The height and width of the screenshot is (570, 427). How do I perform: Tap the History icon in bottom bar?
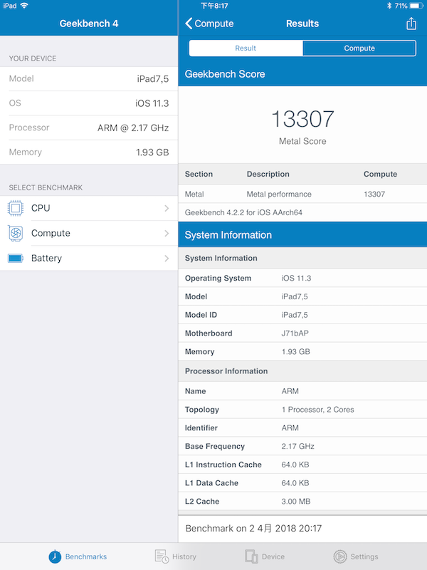162,556
